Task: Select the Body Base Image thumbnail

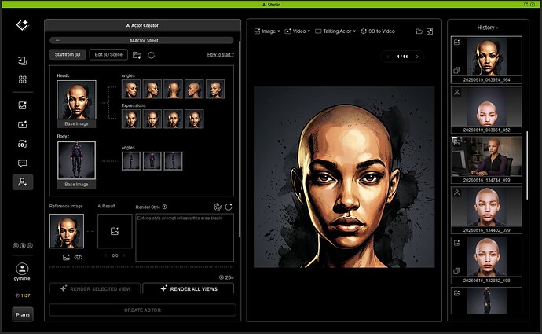Action: click(x=76, y=160)
